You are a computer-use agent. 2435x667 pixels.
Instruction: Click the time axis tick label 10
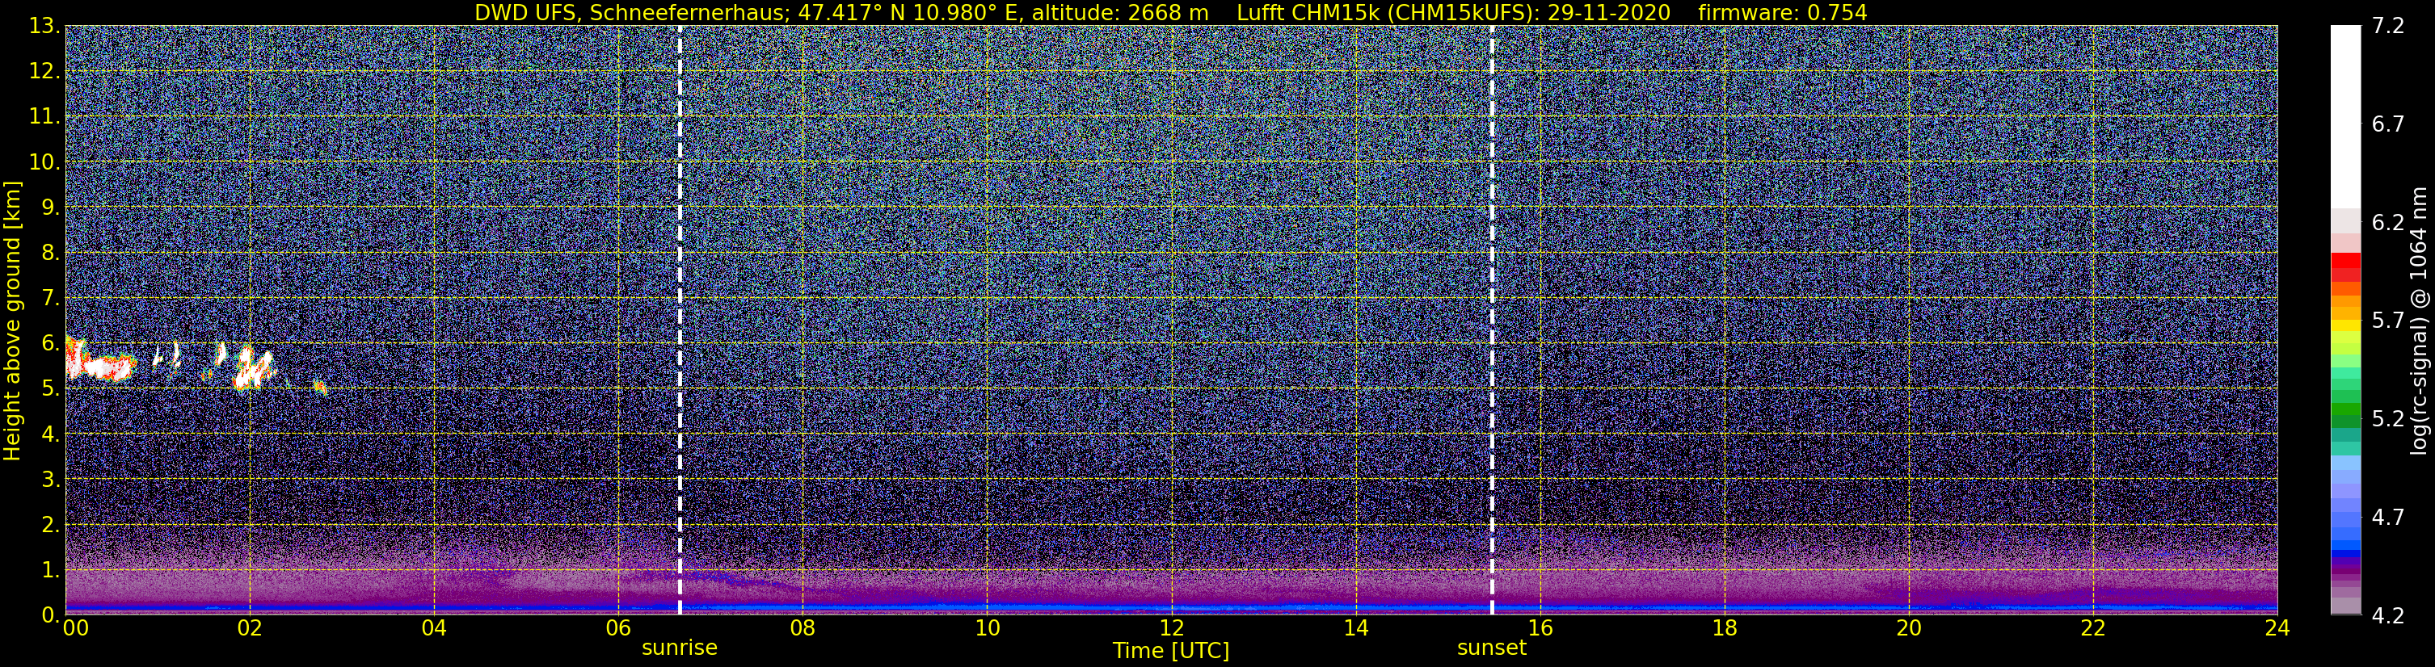point(987,628)
